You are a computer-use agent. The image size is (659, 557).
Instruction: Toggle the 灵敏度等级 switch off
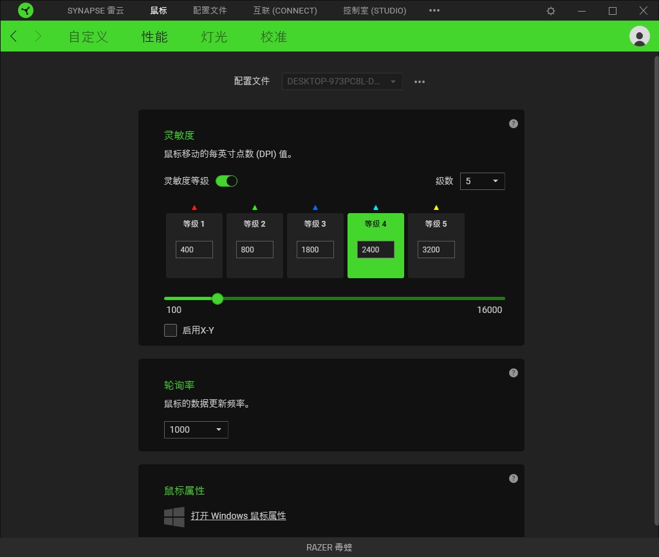point(227,181)
